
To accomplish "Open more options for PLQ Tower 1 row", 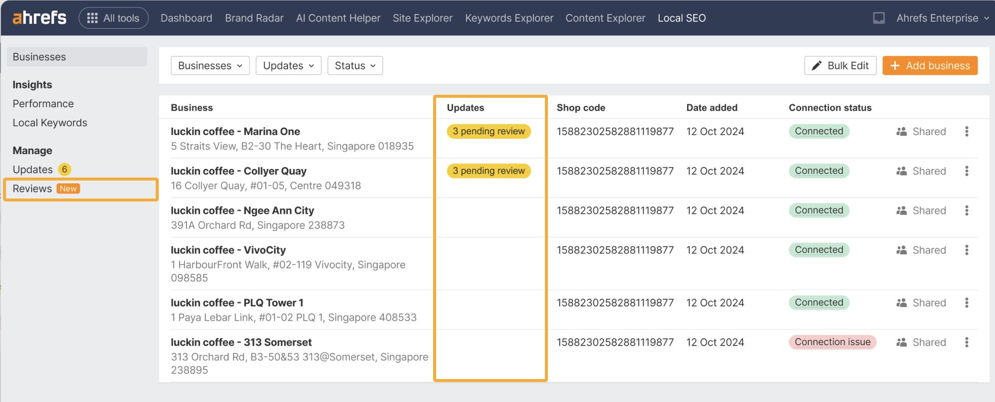I will (967, 303).
